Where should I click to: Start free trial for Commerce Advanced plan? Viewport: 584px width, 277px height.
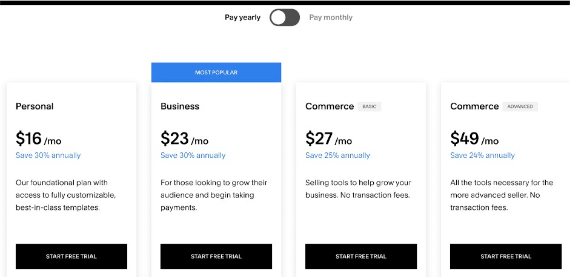(506, 256)
